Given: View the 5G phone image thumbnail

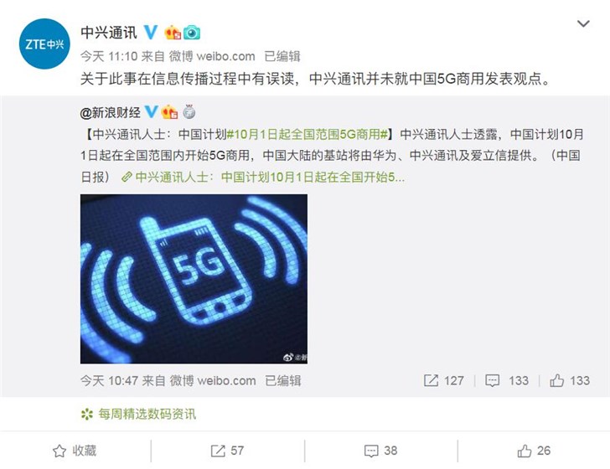Looking at the screenshot, I should tap(194, 279).
